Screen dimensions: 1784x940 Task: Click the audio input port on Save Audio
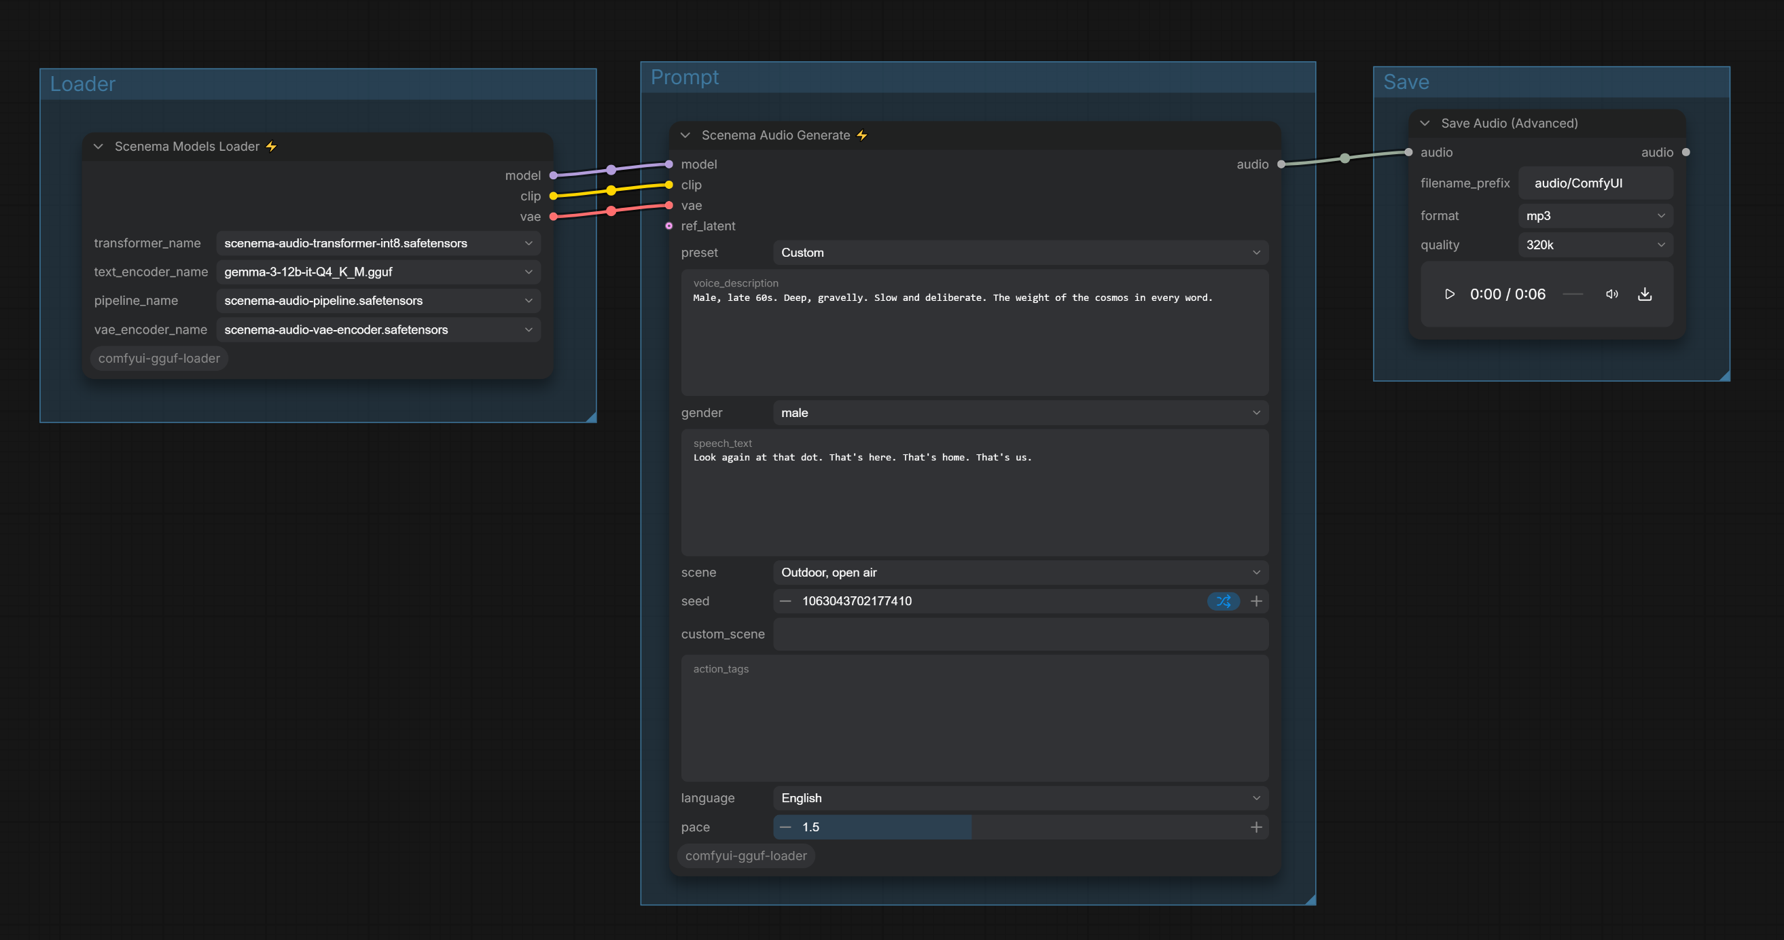pyautogui.click(x=1408, y=152)
